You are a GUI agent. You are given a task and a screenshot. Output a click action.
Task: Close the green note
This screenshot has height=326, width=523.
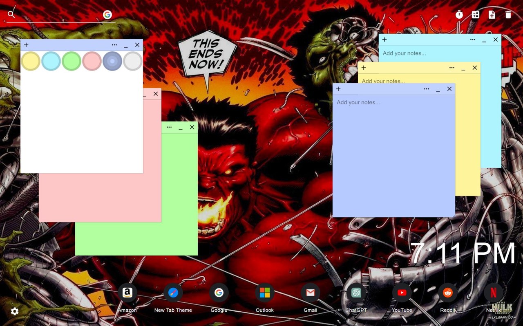pyautogui.click(x=192, y=127)
